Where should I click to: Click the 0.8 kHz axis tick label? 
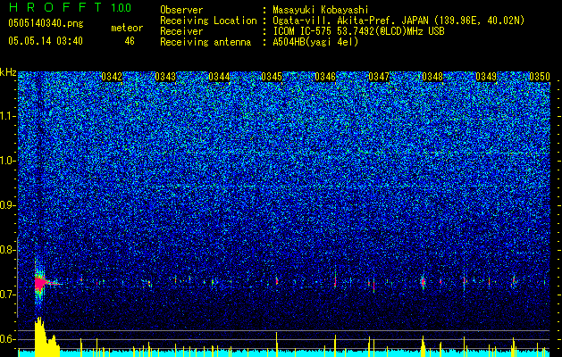click(x=8, y=250)
